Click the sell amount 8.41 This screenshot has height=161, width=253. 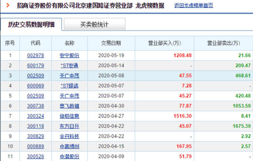(246, 116)
